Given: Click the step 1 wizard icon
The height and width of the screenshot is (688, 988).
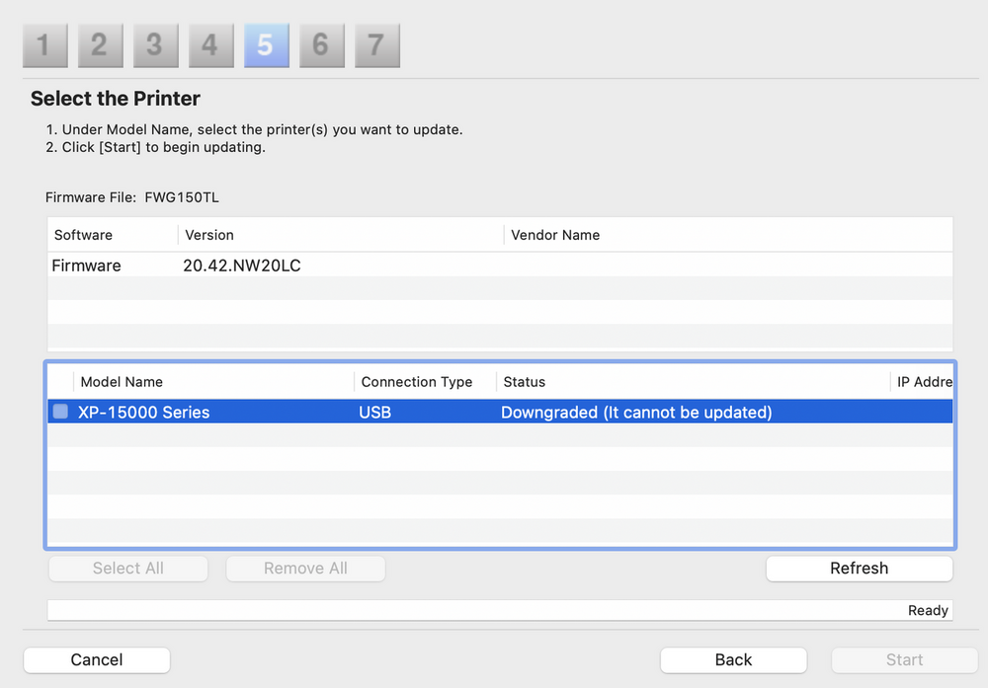Looking at the screenshot, I should coord(43,45).
